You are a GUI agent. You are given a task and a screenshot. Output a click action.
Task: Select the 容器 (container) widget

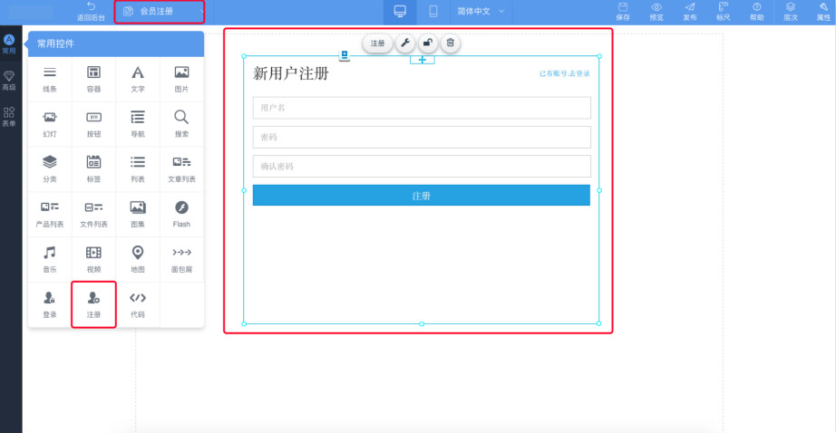click(x=93, y=79)
